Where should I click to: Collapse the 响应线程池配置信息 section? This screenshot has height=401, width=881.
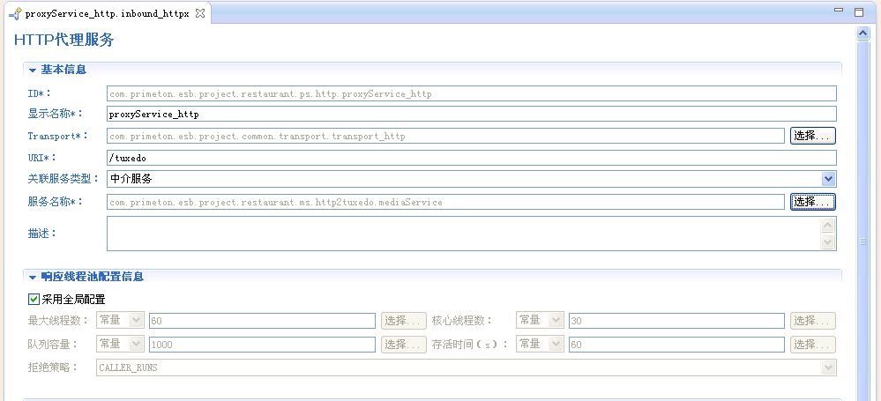[33, 277]
